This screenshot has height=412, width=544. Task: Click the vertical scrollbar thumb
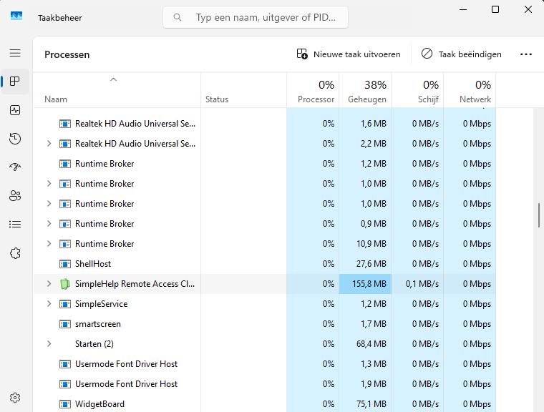(538, 215)
